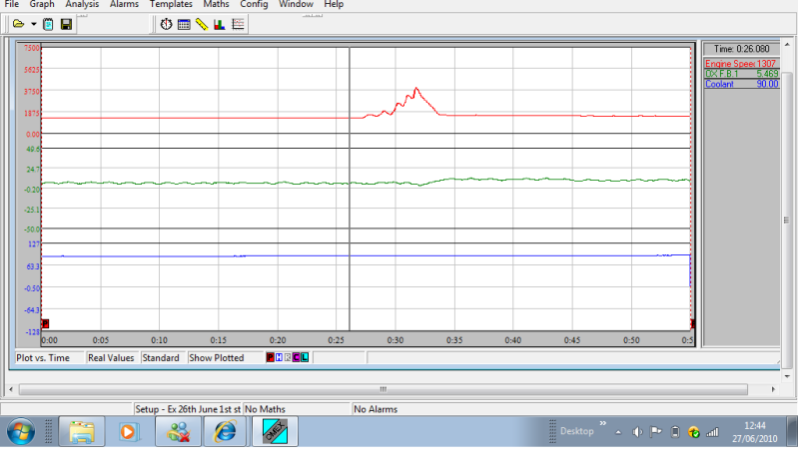Click the logger download device icon

[x=49, y=24]
